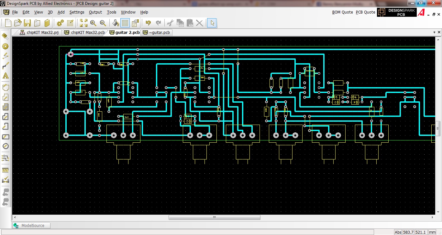Switch to the chipKIT Max32.prj tab
This screenshot has height=235, width=442.
click(39, 33)
